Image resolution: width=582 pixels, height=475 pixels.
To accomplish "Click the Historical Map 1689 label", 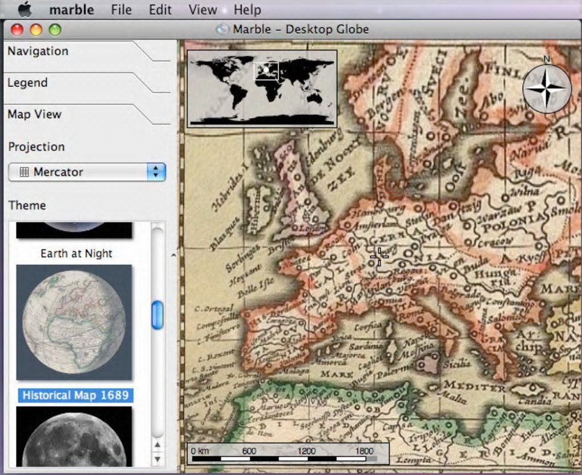I will coord(75,395).
